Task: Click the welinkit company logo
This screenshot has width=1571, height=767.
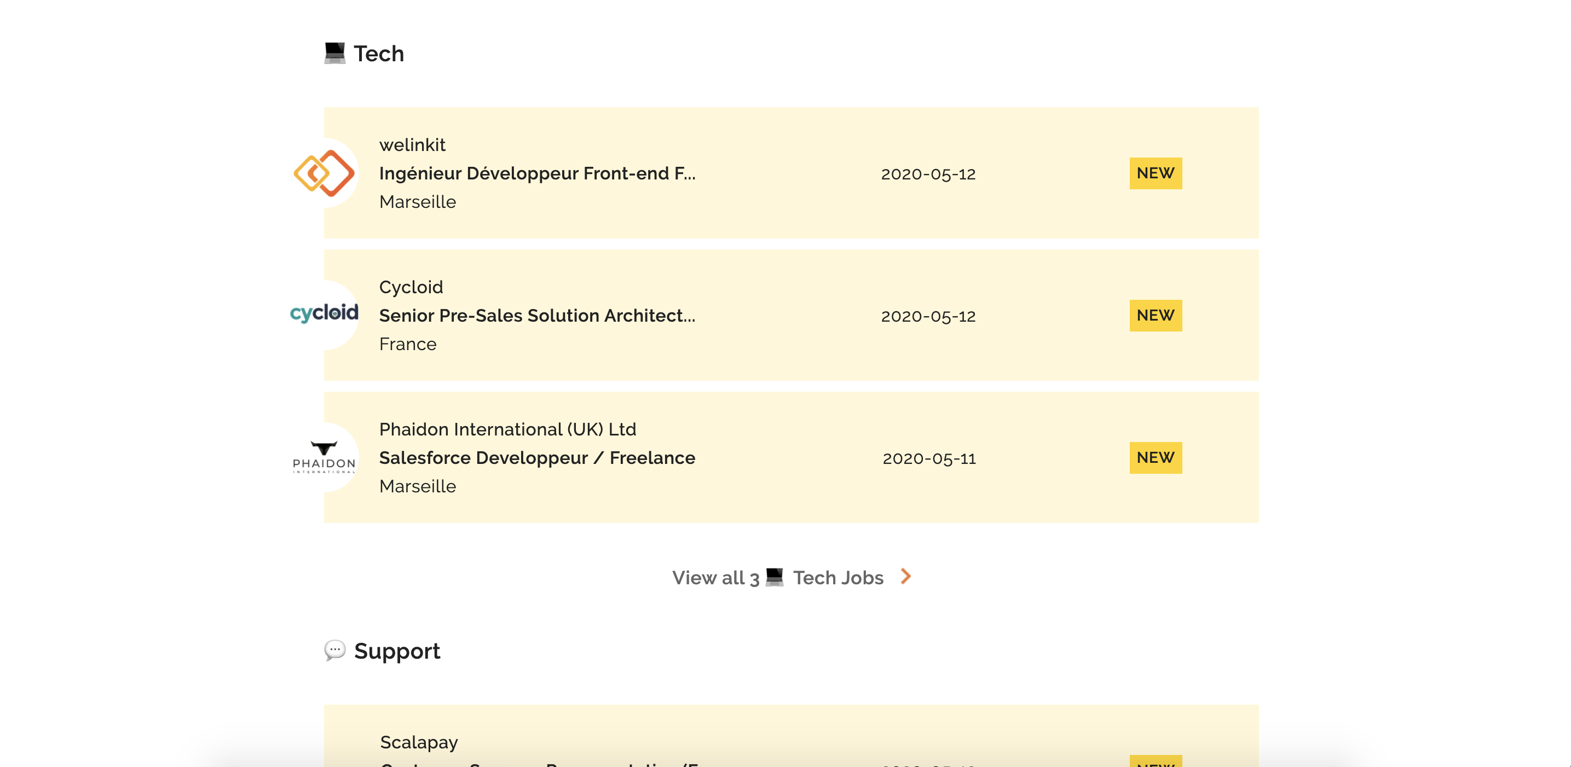Action: pos(324,173)
